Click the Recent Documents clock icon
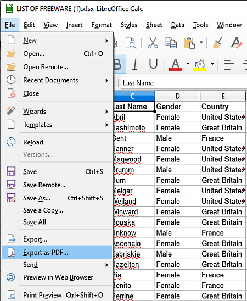 [11, 80]
